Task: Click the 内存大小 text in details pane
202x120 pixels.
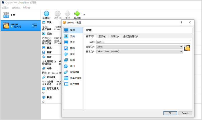Action: coord(47,38)
